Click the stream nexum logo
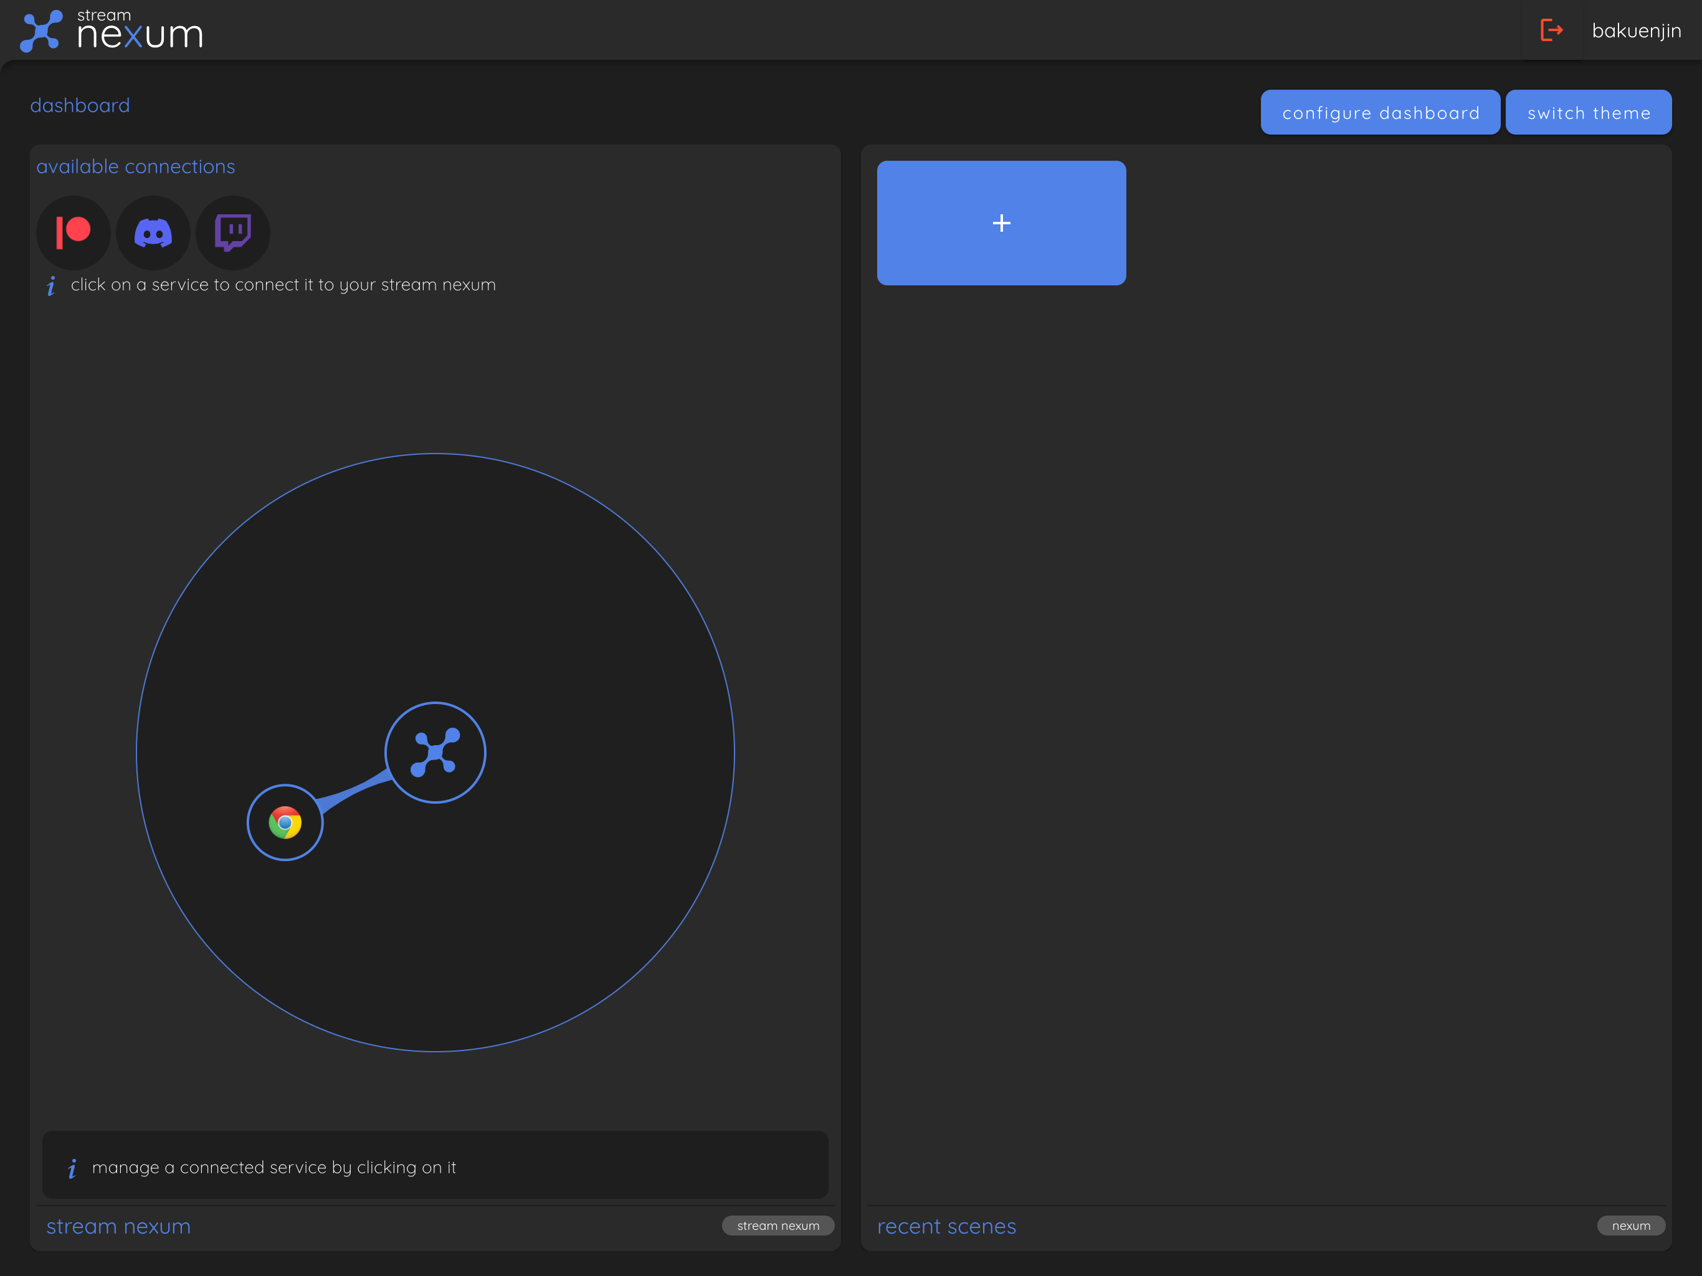The height and width of the screenshot is (1276, 1702). [112, 31]
